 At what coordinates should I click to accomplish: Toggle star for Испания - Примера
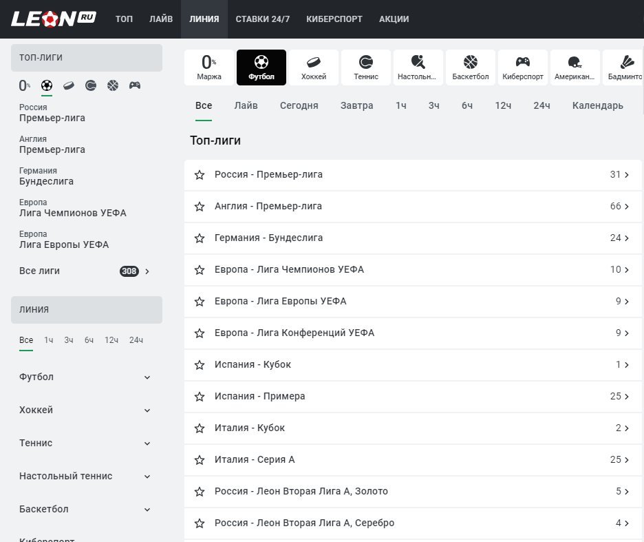point(200,397)
